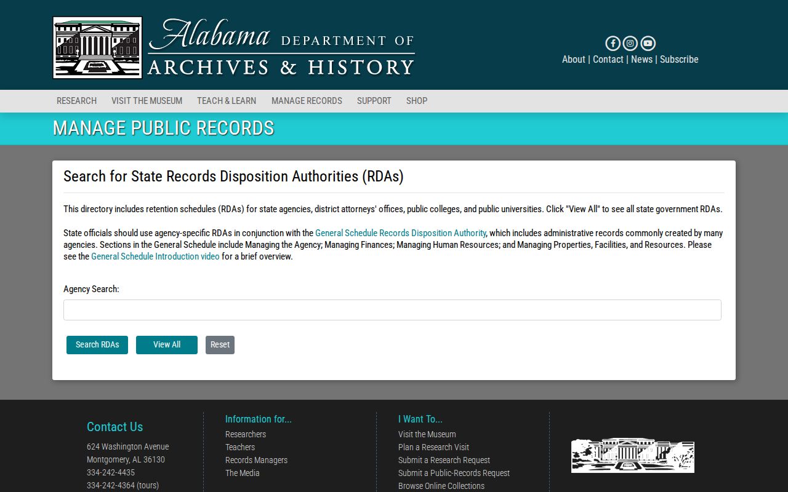Open the Submit a Research Request link

444,460
